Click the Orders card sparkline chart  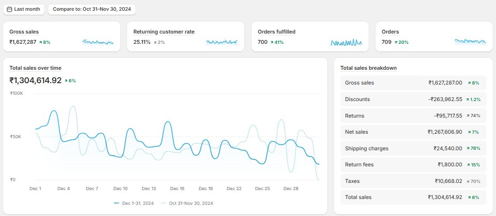pos(470,42)
